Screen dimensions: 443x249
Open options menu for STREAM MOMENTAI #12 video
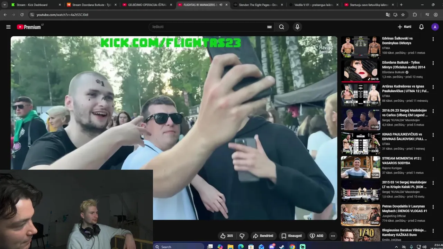pos(433,159)
